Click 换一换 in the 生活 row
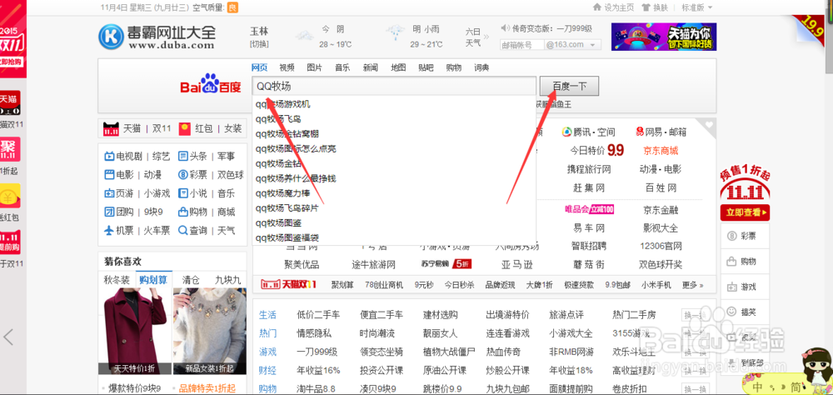The width and height of the screenshot is (833, 395). pos(696,315)
